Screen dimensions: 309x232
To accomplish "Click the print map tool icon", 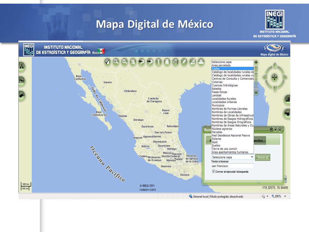I will (x=201, y=62).
